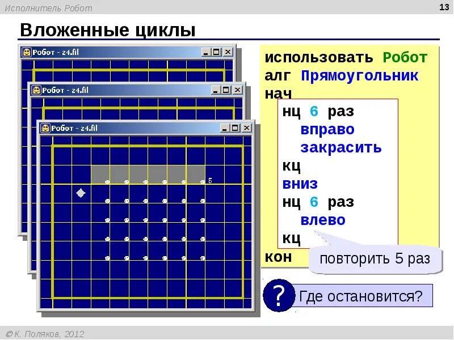Click the round blue question mark icon
Viewport: 454px width, 340px height.
tap(278, 295)
